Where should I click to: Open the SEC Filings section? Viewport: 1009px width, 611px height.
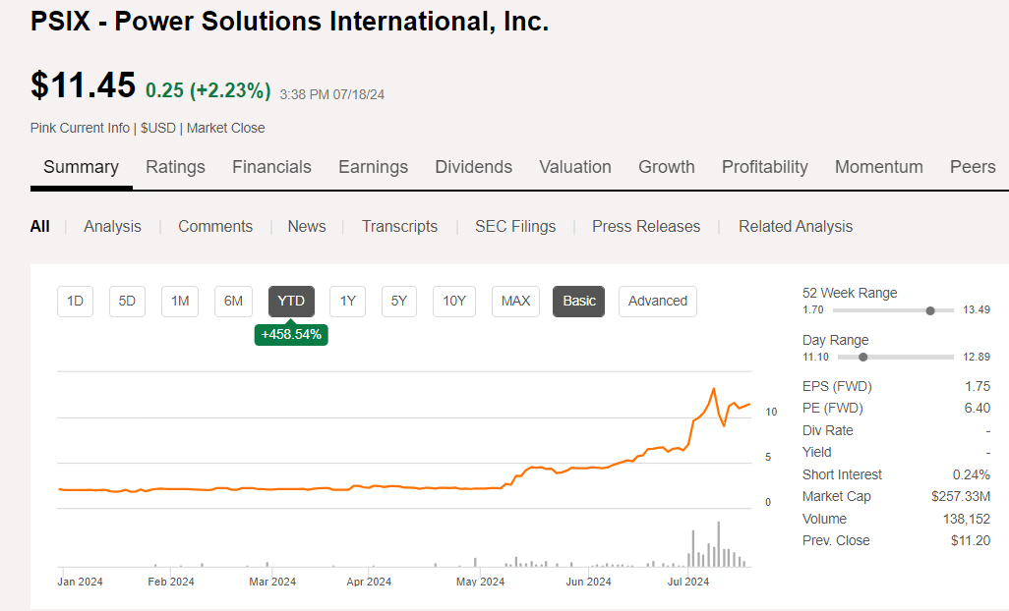(515, 226)
